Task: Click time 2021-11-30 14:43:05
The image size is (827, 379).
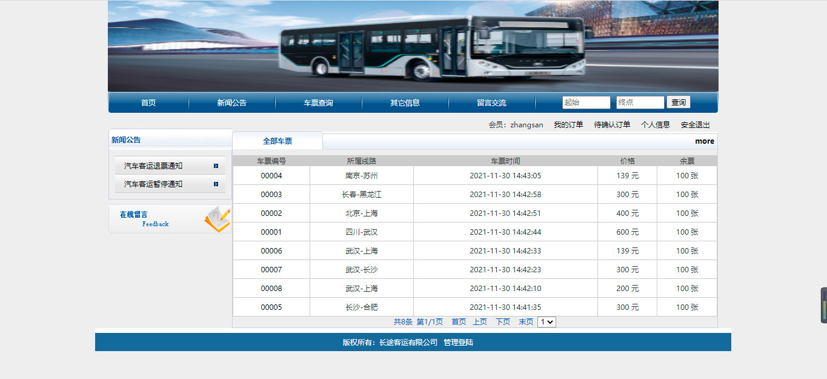Action: [x=505, y=176]
